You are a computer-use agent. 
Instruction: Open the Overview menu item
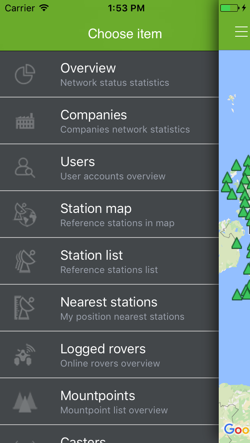[x=109, y=74]
